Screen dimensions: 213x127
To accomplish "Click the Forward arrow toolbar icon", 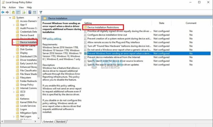I will point(7,12).
